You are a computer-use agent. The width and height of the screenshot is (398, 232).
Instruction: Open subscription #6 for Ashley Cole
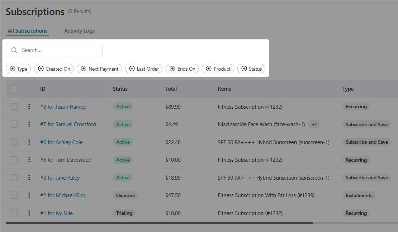click(x=61, y=142)
